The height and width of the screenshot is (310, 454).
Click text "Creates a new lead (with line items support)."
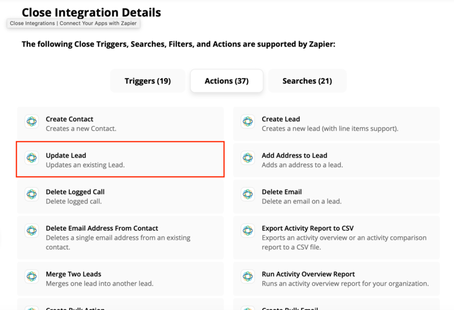[x=330, y=128]
